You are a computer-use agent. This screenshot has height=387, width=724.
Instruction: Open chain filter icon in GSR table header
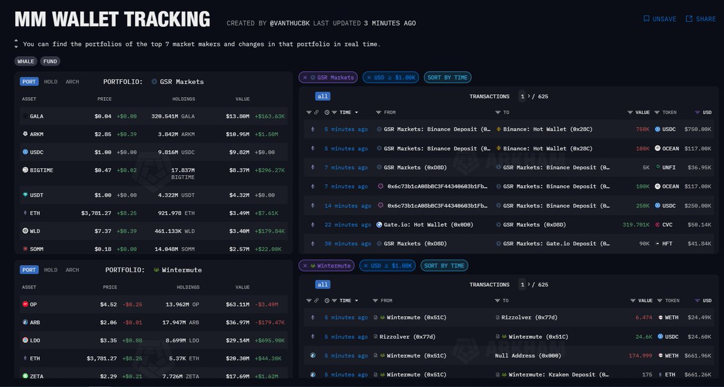[x=309, y=112]
